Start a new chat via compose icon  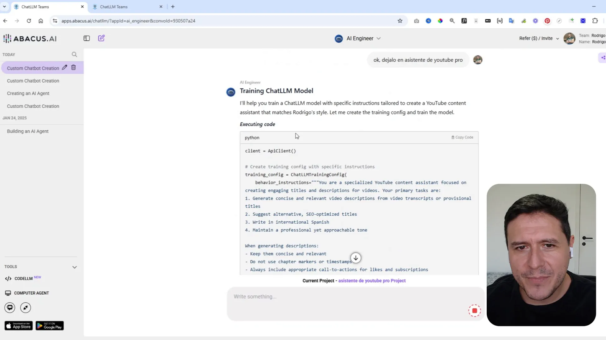pyautogui.click(x=101, y=38)
